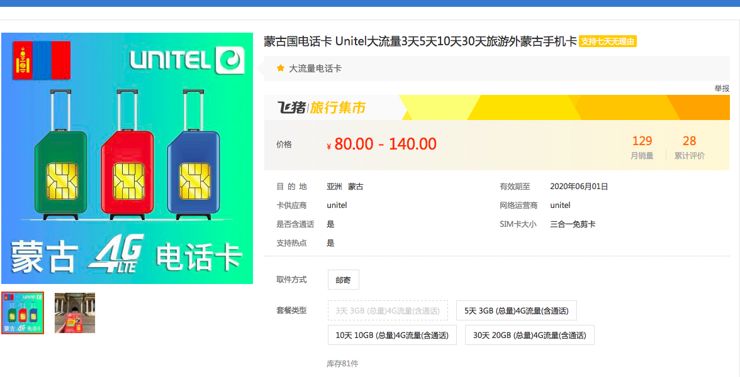
Task: Select the 10天 10GB package option
Action: pos(392,335)
